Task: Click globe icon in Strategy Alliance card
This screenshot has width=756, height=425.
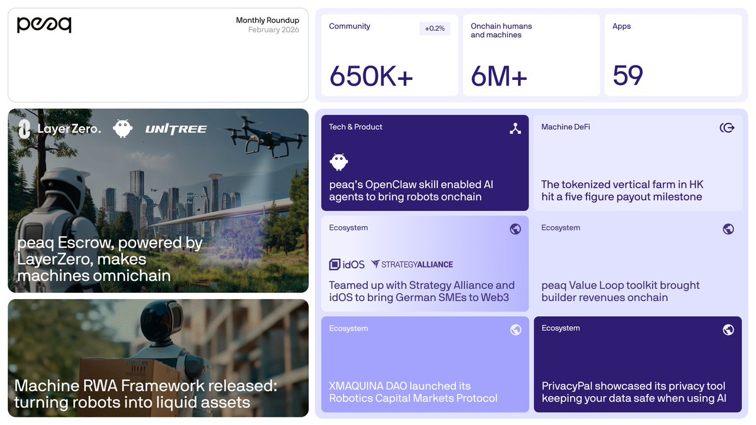Action: coord(515,229)
